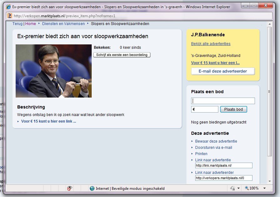The height and width of the screenshot is (197, 280).
Task: Click the Internet Explorer logo in title bar
Action: [8, 7]
